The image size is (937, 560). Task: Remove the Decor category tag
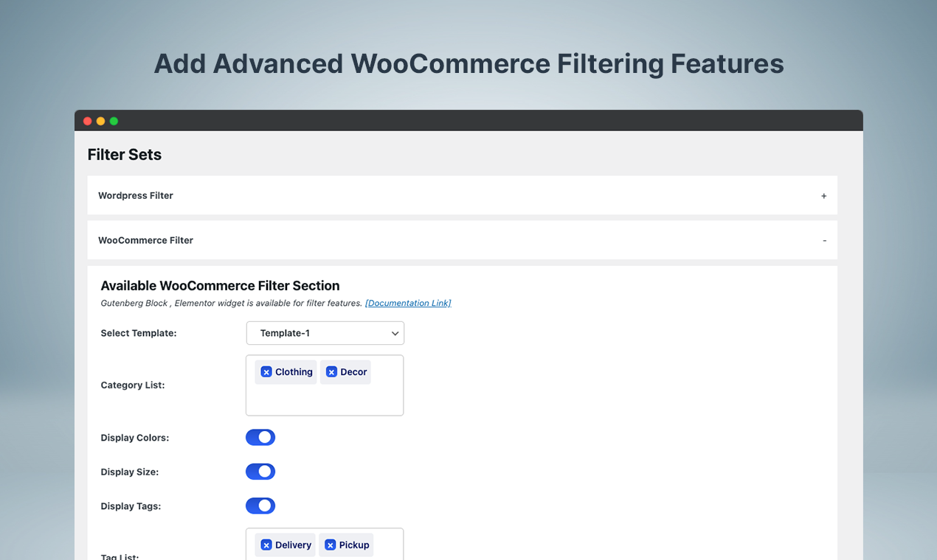[x=331, y=372]
